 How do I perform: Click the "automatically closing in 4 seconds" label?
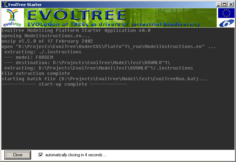point(76,155)
